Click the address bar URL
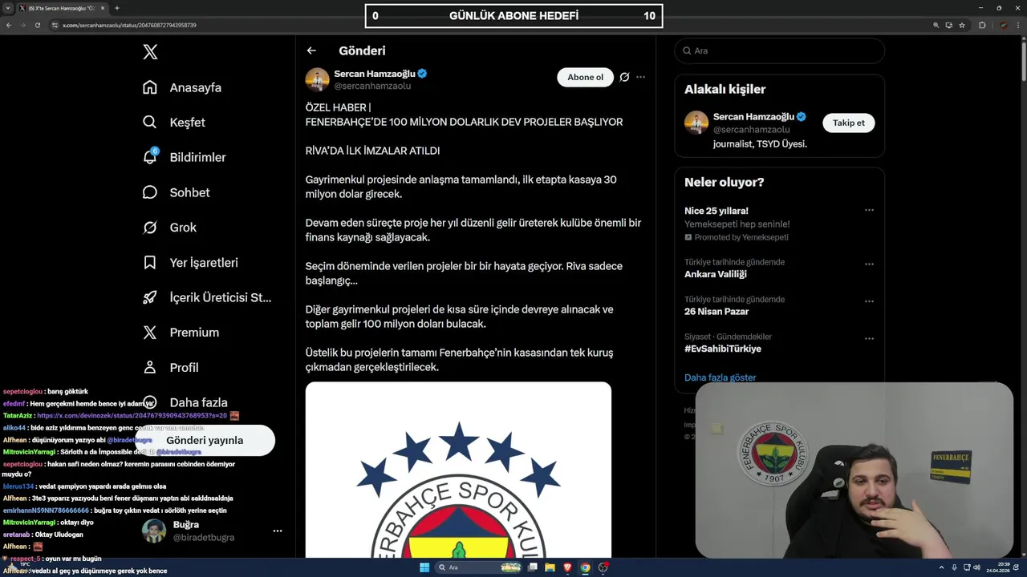 pos(129,25)
